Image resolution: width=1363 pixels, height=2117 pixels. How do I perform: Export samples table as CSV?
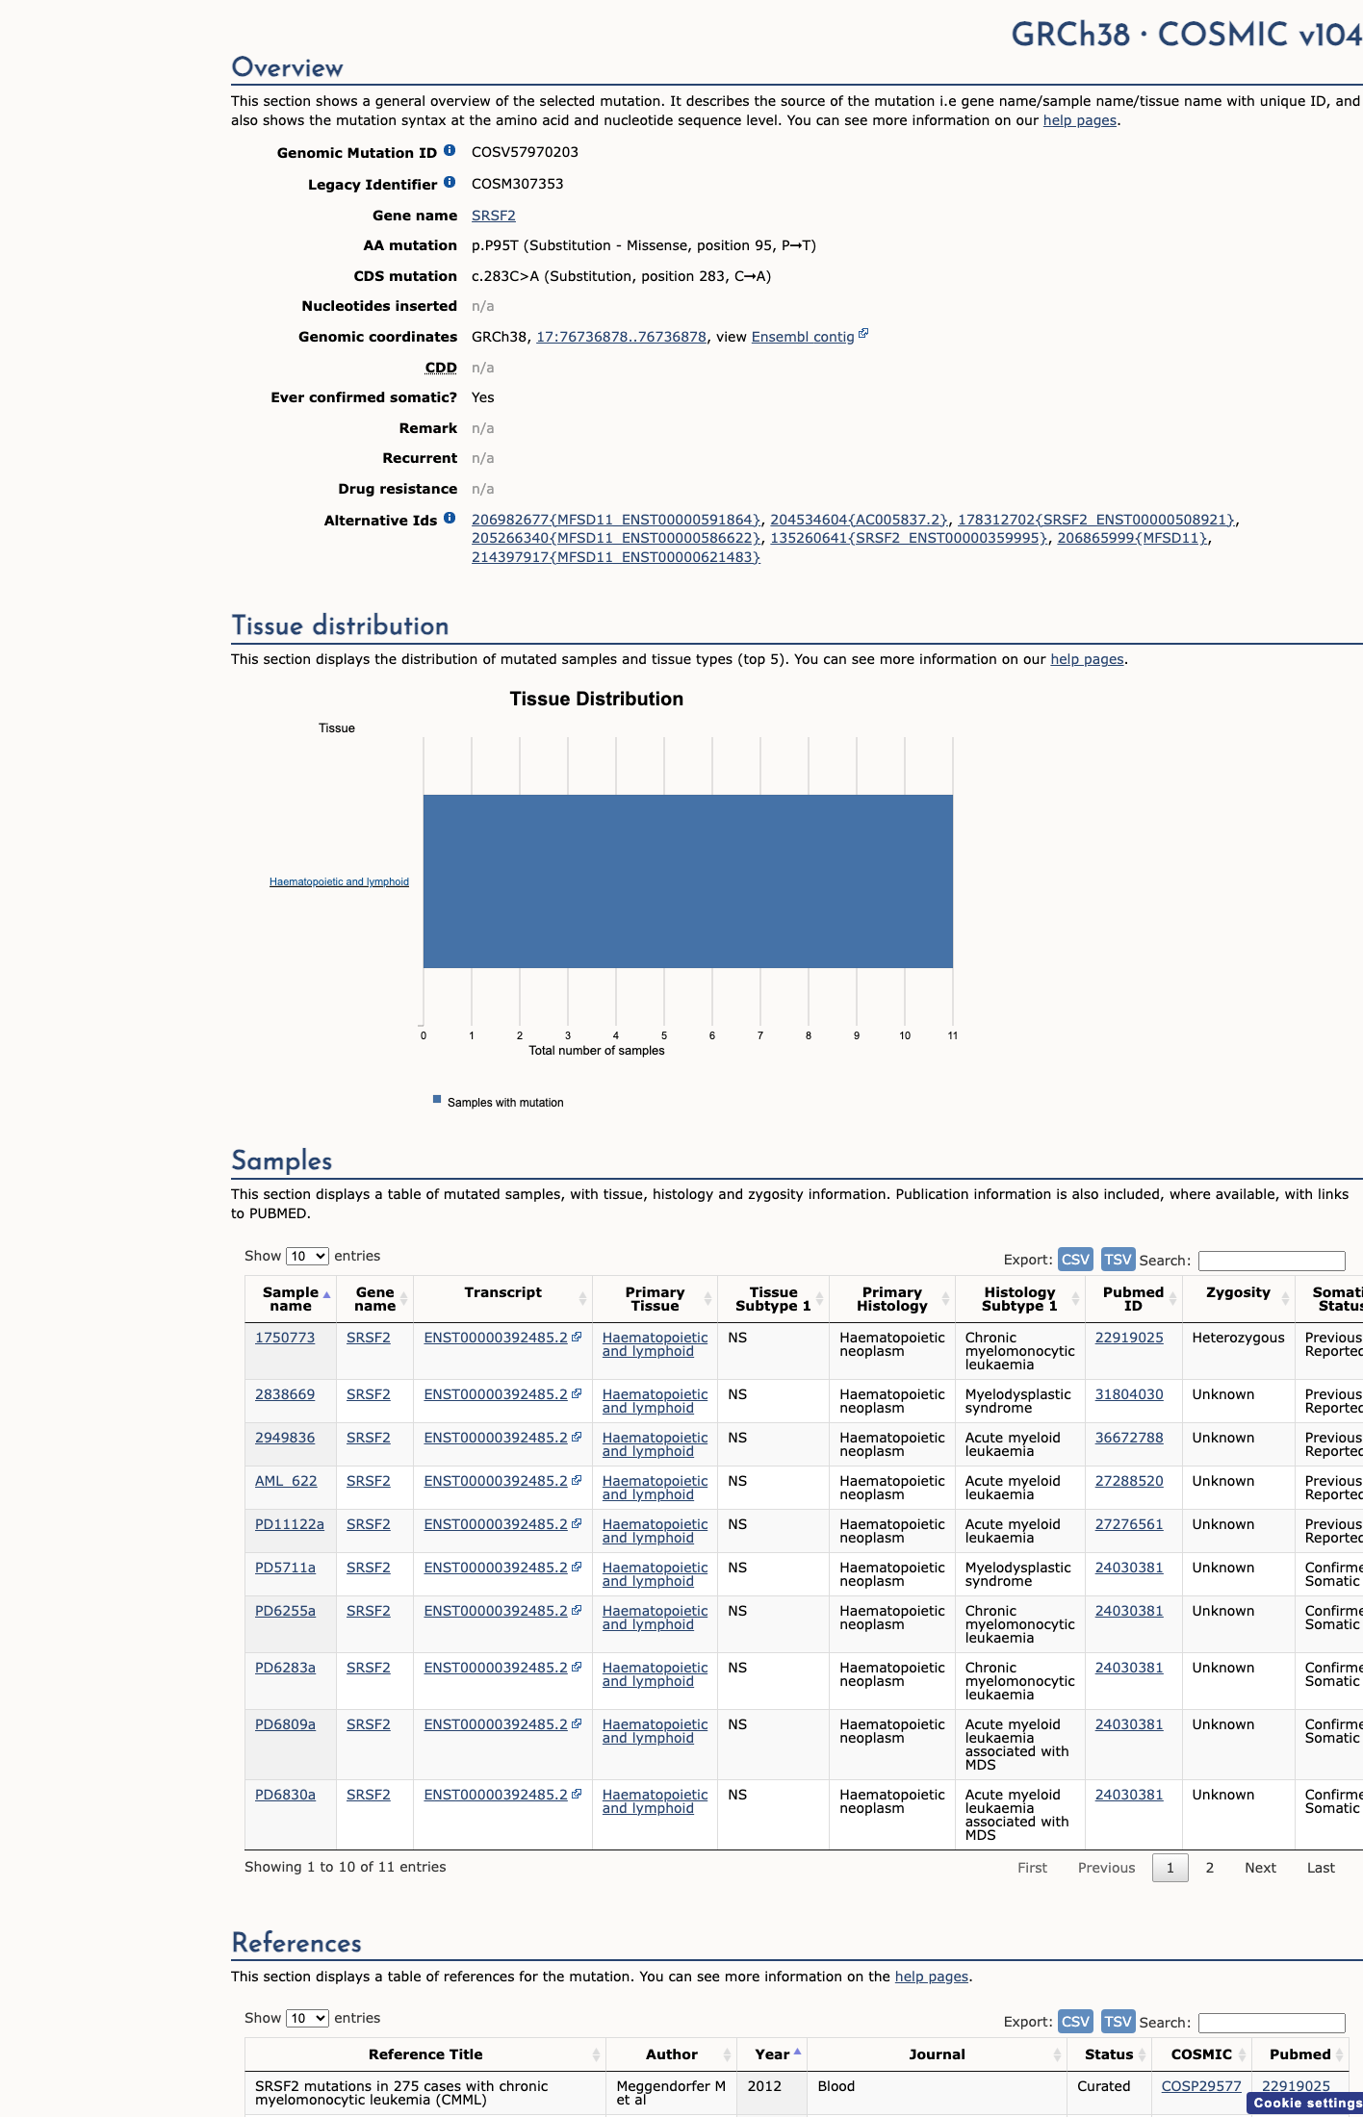pyautogui.click(x=1075, y=1260)
